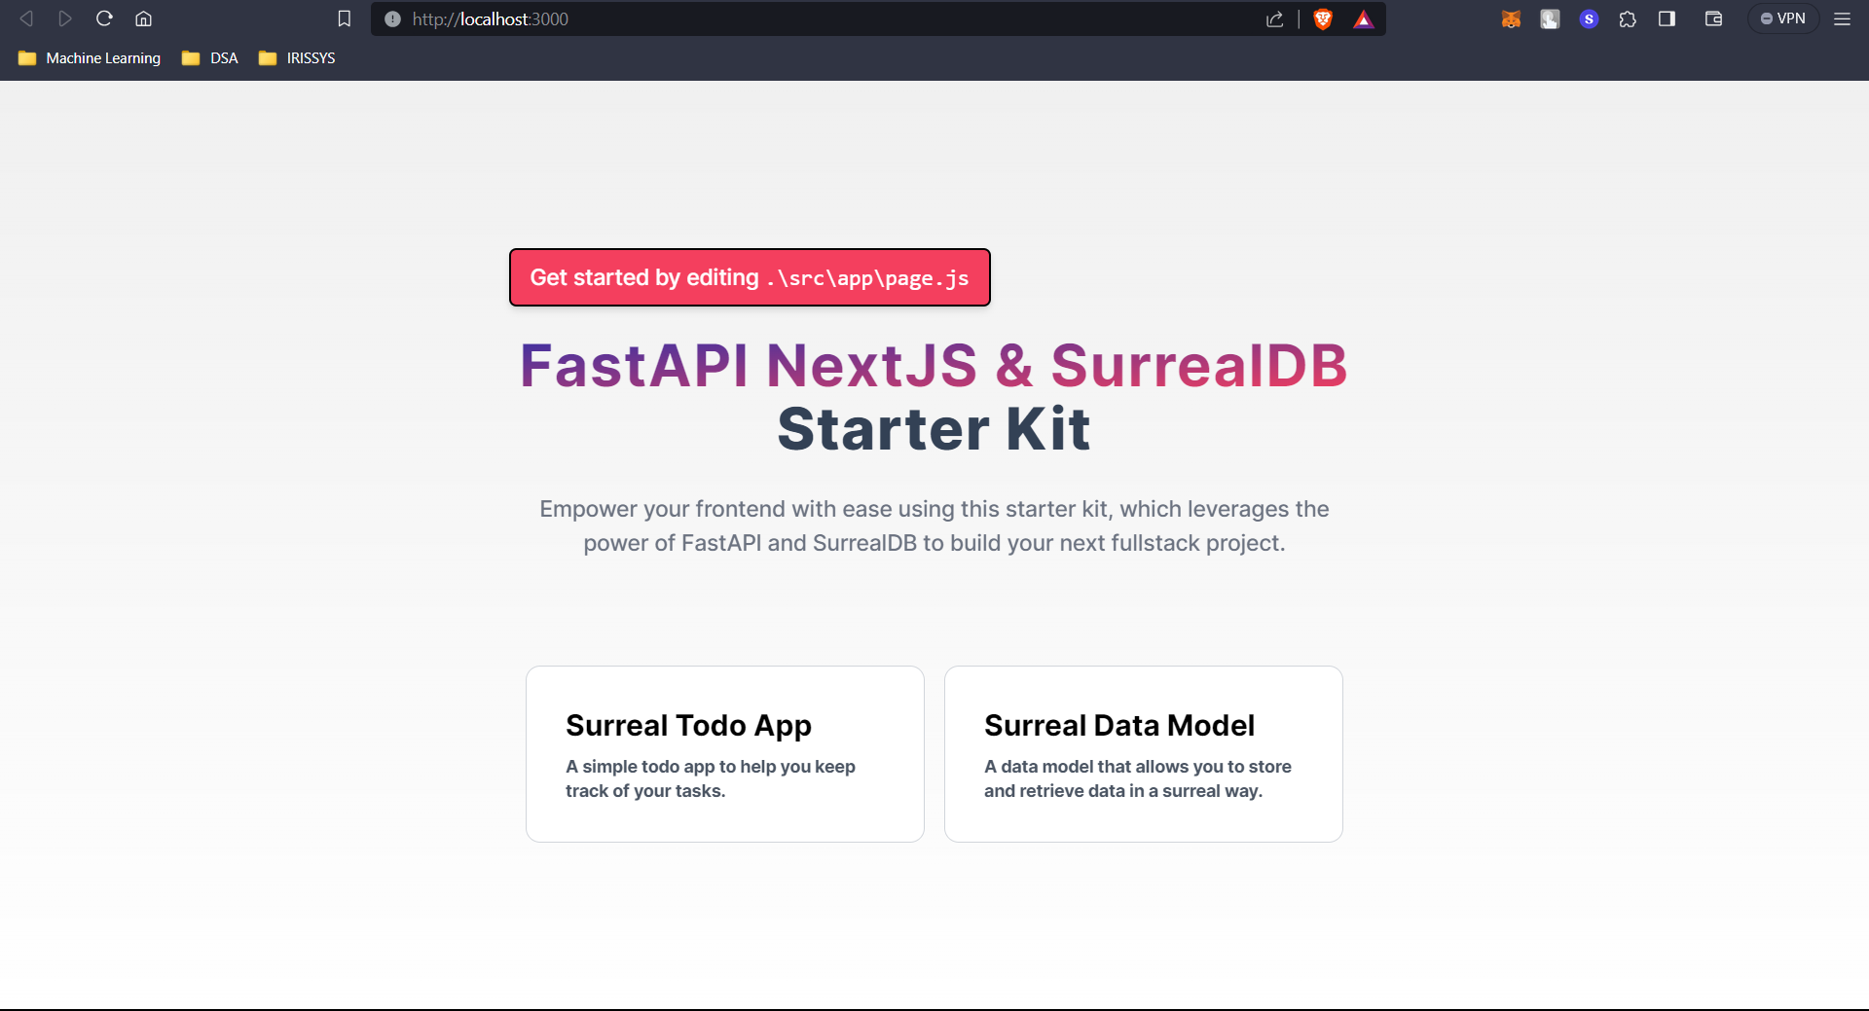Open the Surreal Data Model card
The height and width of the screenshot is (1011, 1869).
coord(1144,754)
